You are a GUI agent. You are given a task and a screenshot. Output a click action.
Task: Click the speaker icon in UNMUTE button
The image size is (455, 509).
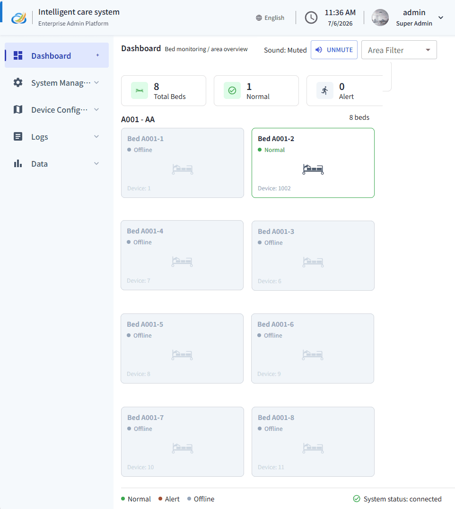(x=319, y=50)
